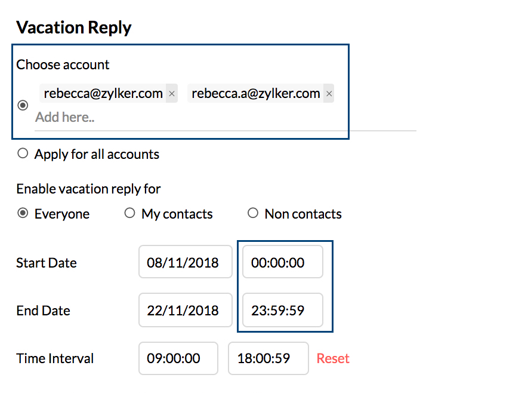The width and height of the screenshot is (531, 393).
Task: Open Start Date field 08/11/2018
Action: [x=185, y=262]
